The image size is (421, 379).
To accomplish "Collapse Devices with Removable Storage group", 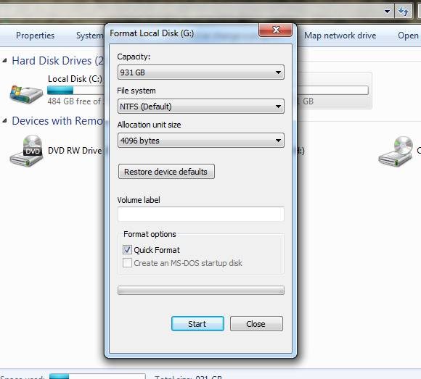I will click(4, 121).
